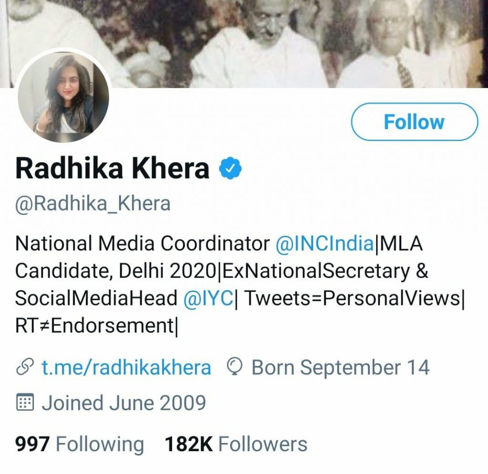Click the Born September 14 text
This screenshot has height=474, width=488.
[340, 367]
